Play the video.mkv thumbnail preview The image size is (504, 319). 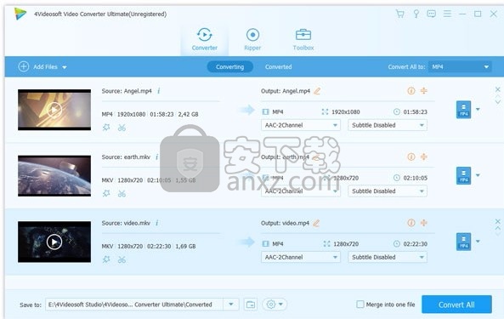[x=54, y=242]
